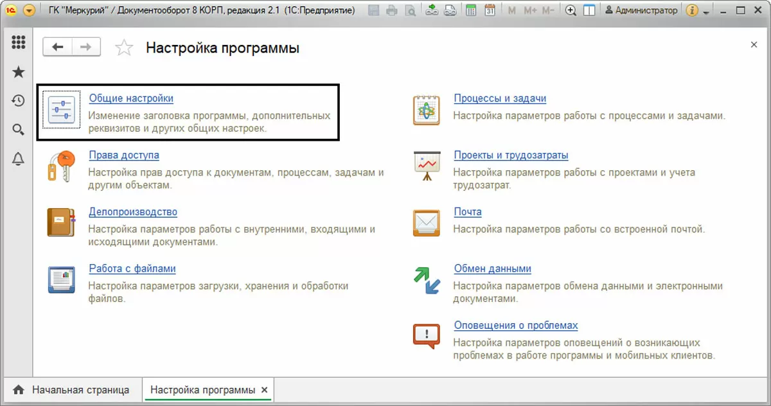Screen dimensions: 771x406
Task: Open notifications bell in sidebar
Action: click(x=19, y=159)
